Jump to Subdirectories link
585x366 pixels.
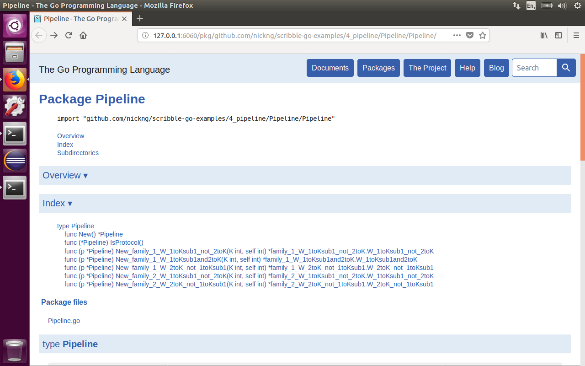click(78, 153)
